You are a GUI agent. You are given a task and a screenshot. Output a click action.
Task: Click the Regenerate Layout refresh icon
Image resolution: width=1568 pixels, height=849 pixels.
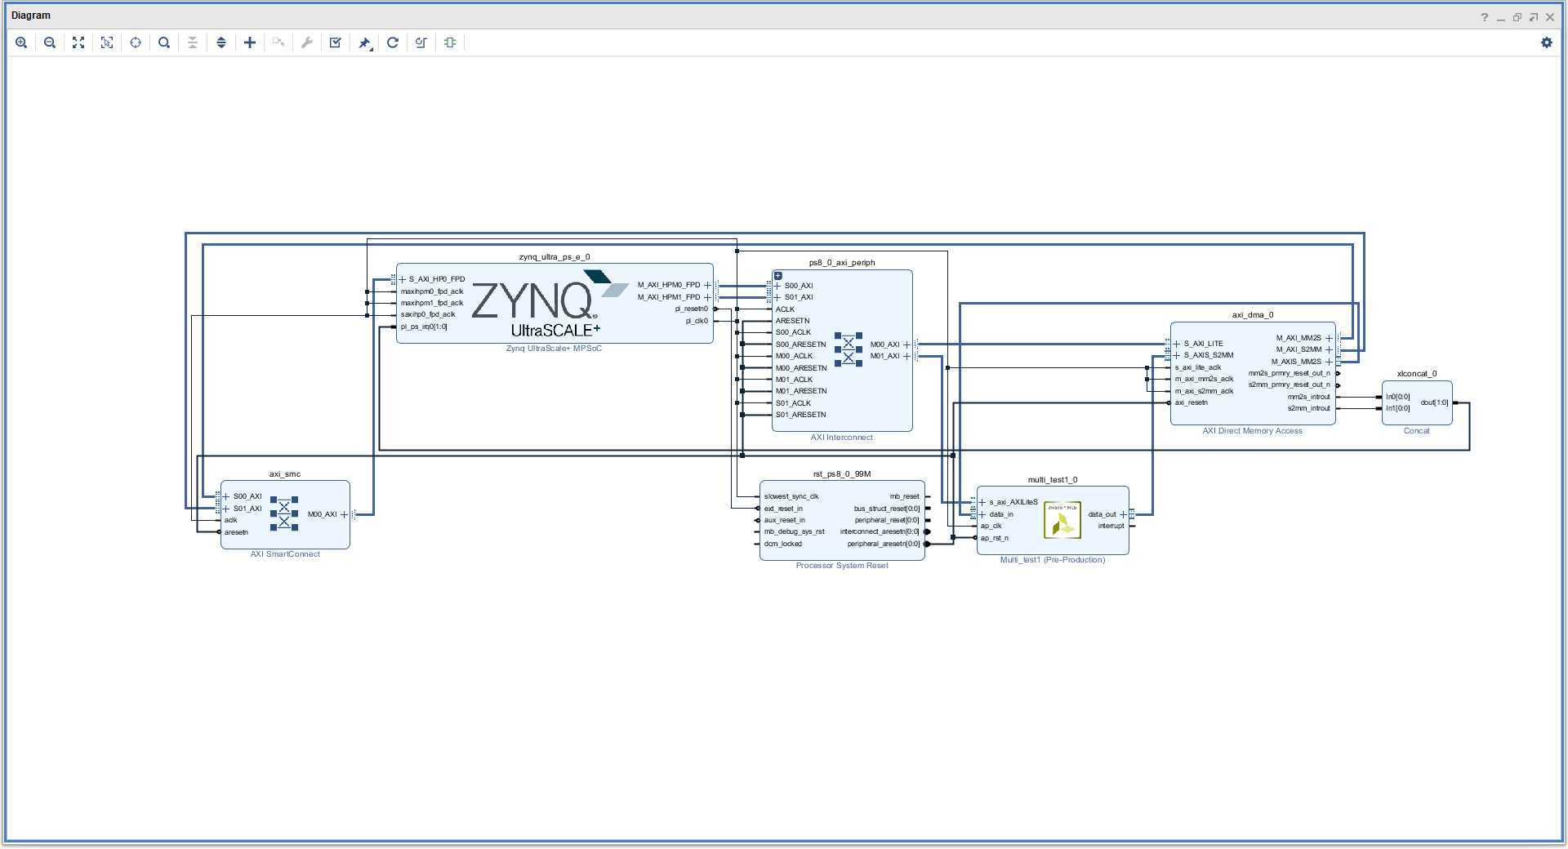(393, 42)
